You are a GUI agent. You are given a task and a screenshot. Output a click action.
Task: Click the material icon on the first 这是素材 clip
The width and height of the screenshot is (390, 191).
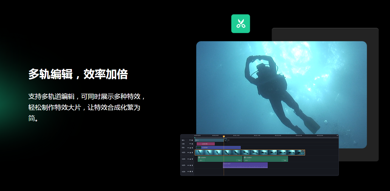point(199,158)
